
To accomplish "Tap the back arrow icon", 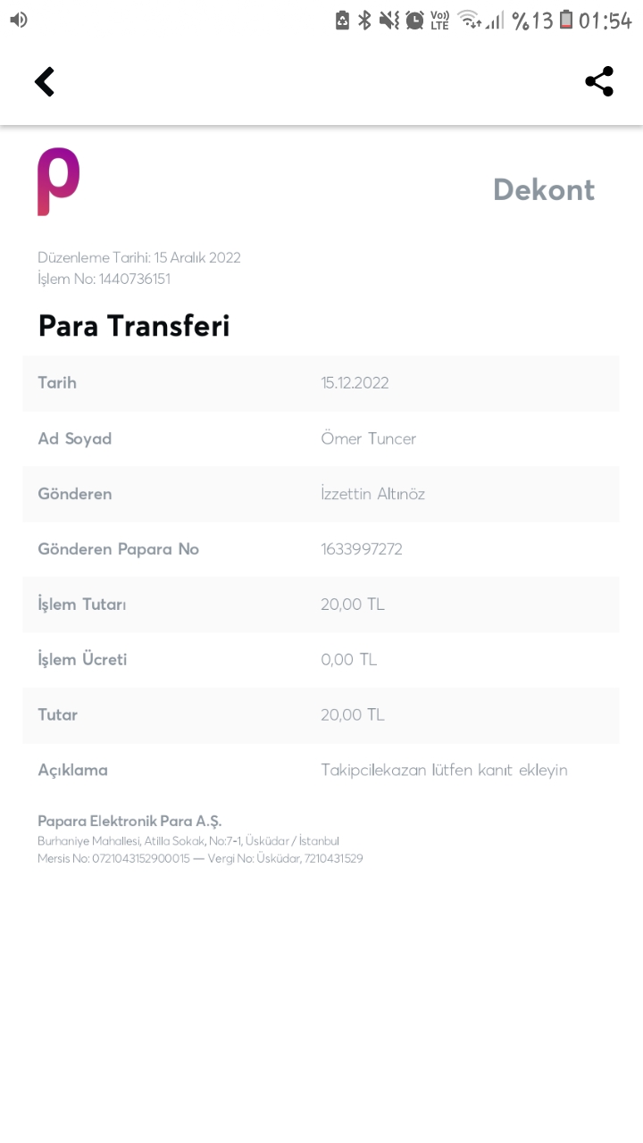I will pos(45,82).
